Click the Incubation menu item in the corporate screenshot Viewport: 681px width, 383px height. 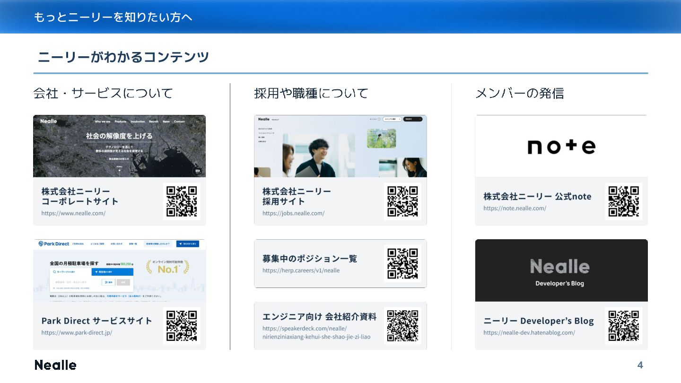coord(138,122)
